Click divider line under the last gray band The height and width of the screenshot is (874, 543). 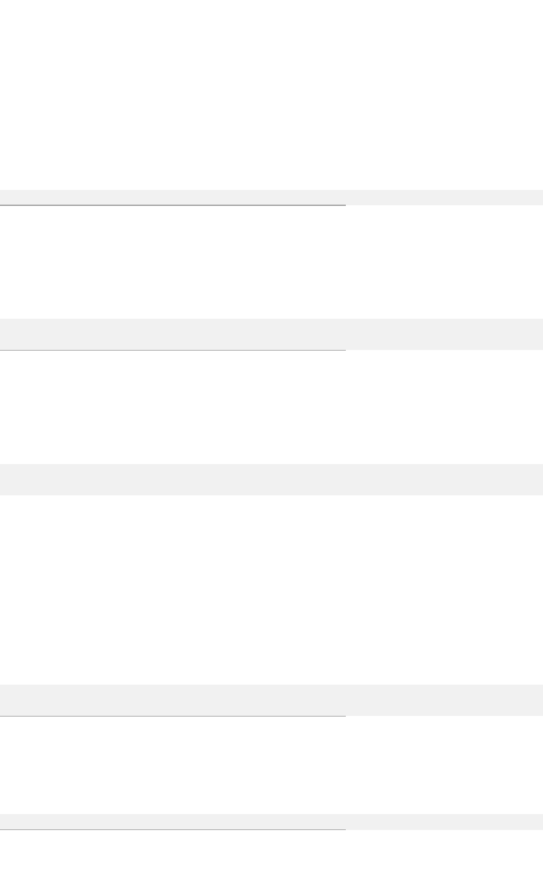[x=172, y=829]
